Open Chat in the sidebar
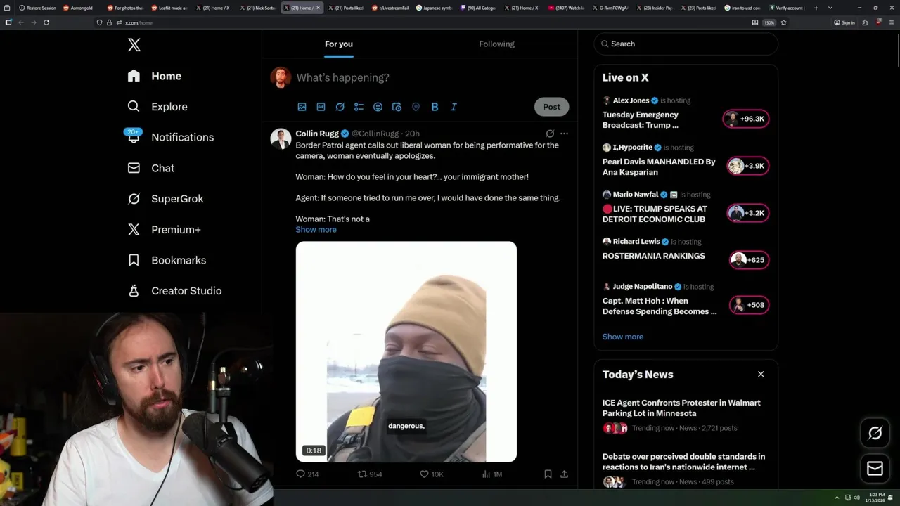Viewport: 900px width, 506px height. click(151, 168)
